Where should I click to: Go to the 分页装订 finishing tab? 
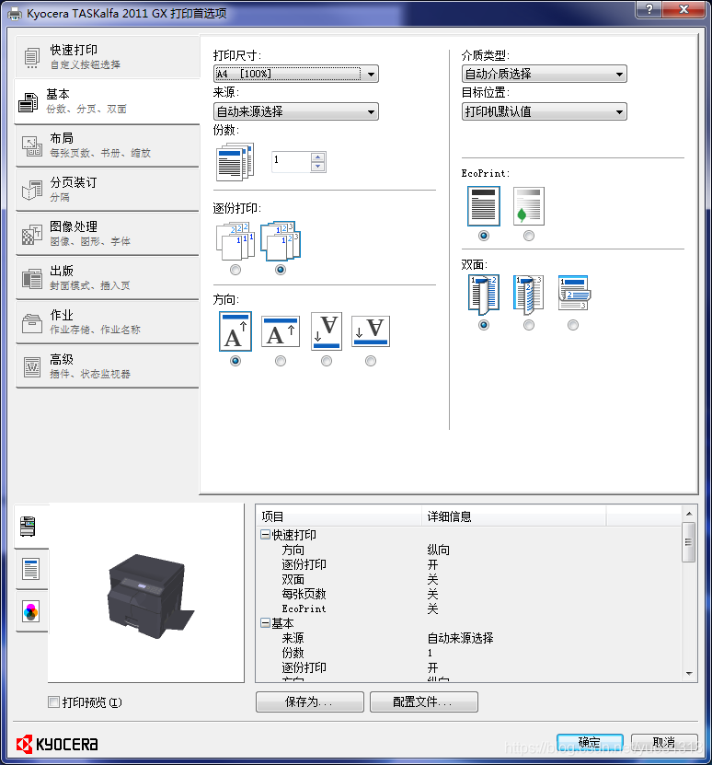click(108, 190)
